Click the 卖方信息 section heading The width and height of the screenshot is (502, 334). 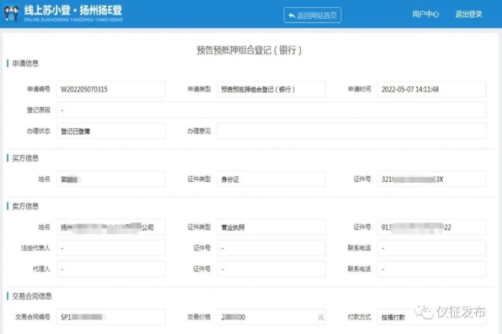click(x=25, y=206)
